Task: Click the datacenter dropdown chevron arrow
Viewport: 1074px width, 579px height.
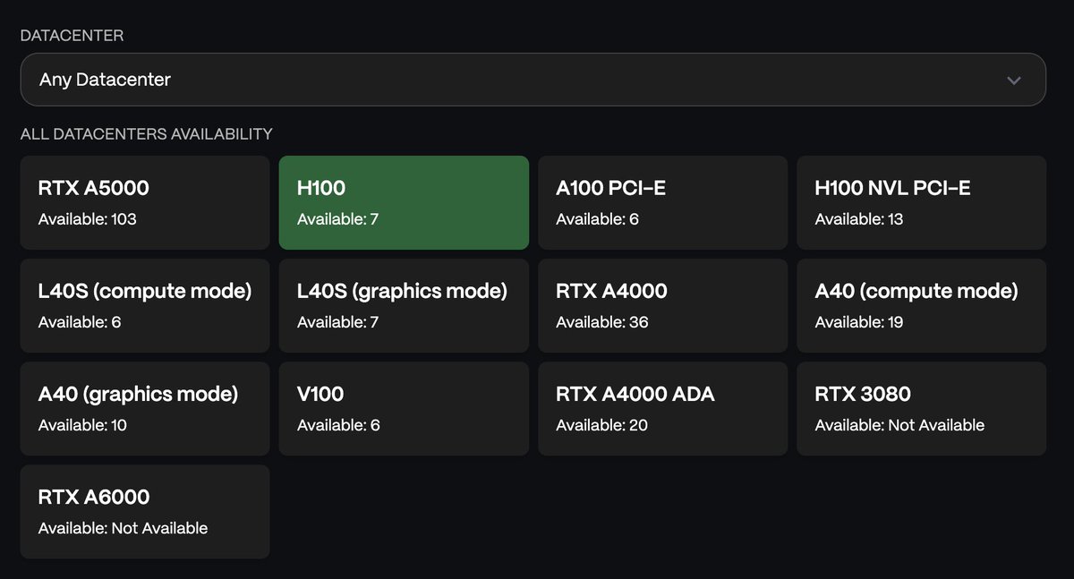Action: click(x=1014, y=81)
